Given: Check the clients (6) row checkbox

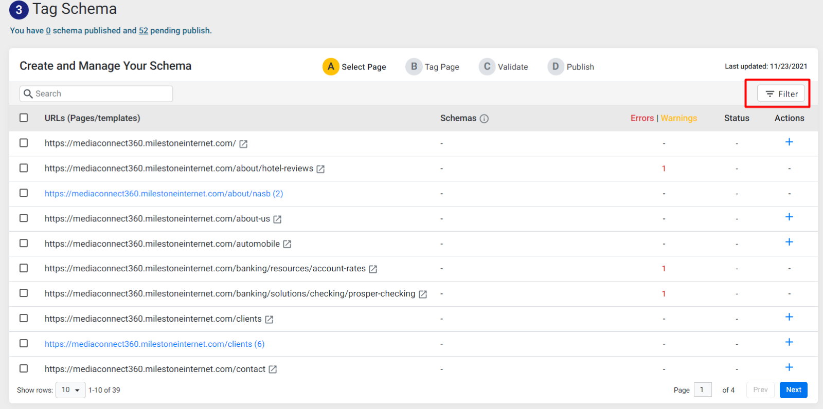Looking at the screenshot, I should [24, 343].
